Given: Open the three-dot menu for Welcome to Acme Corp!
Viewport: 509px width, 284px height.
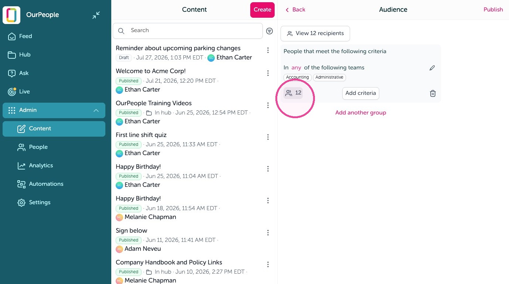Looking at the screenshot, I should [268, 73].
